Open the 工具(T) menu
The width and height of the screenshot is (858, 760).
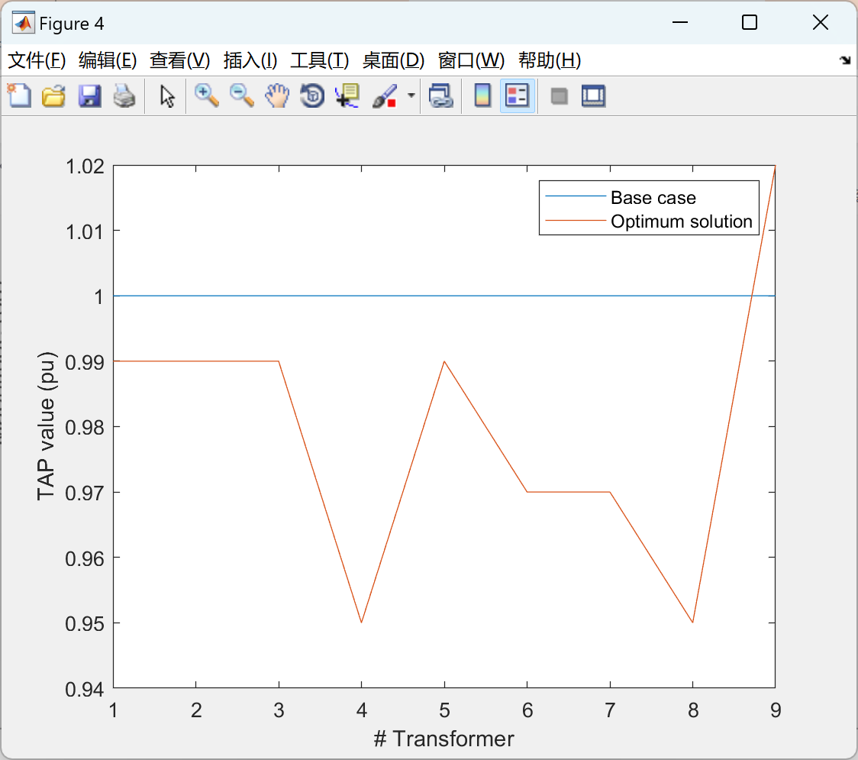coord(320,60)
